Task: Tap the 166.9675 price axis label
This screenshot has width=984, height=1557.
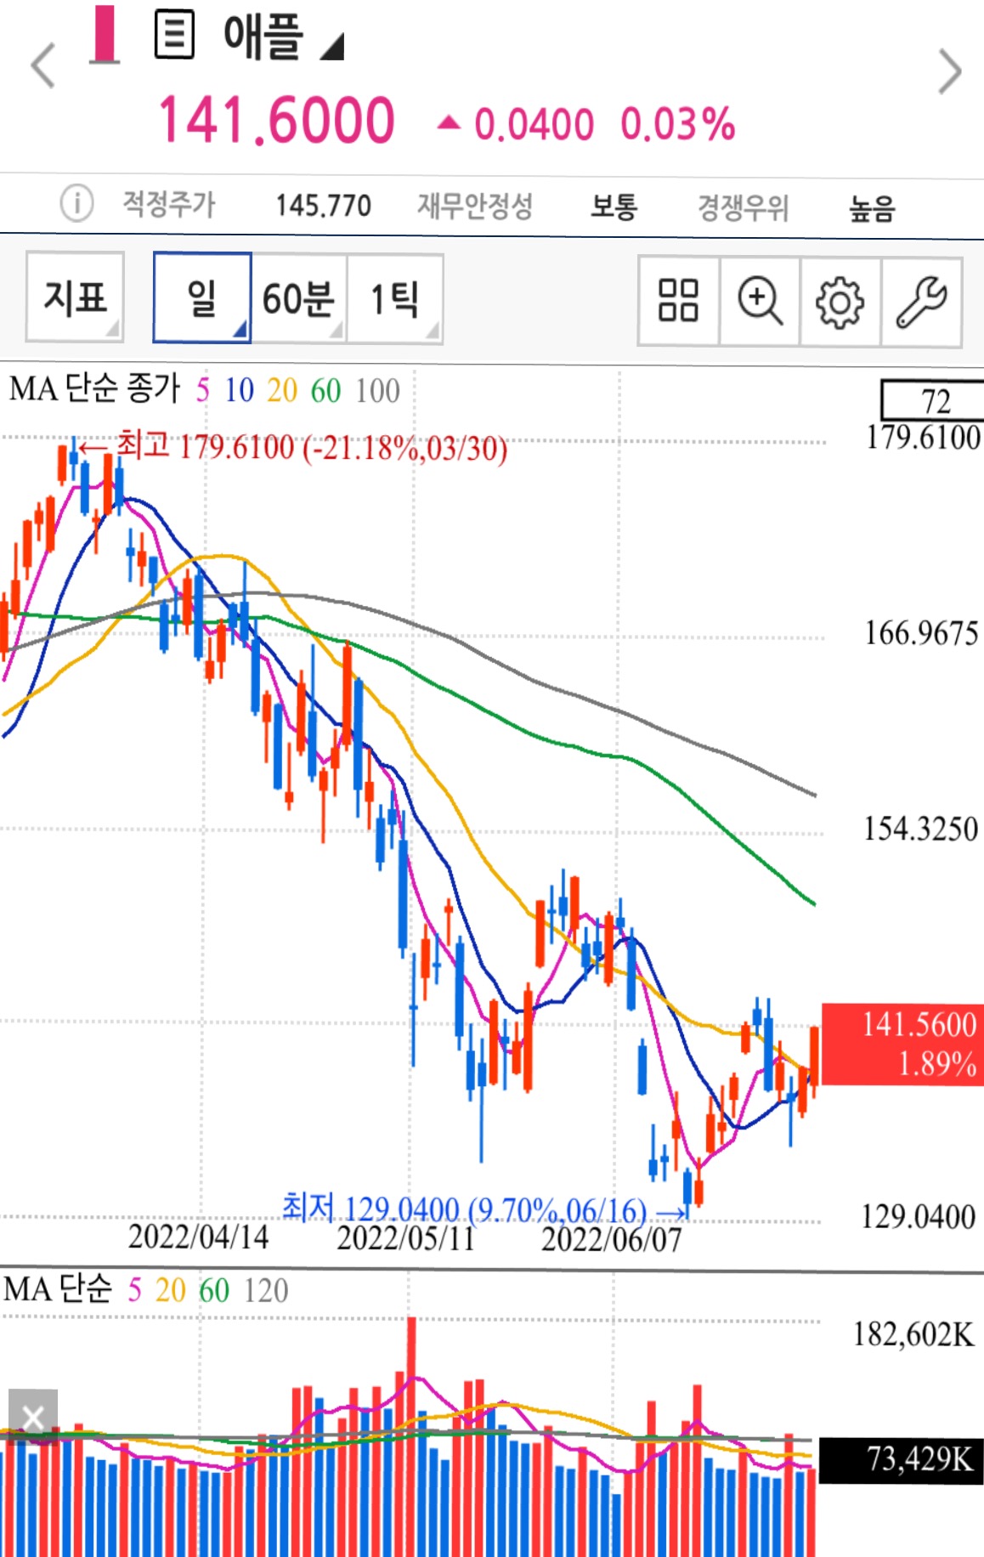Action: pyautogui.click(x=921, y=633)
